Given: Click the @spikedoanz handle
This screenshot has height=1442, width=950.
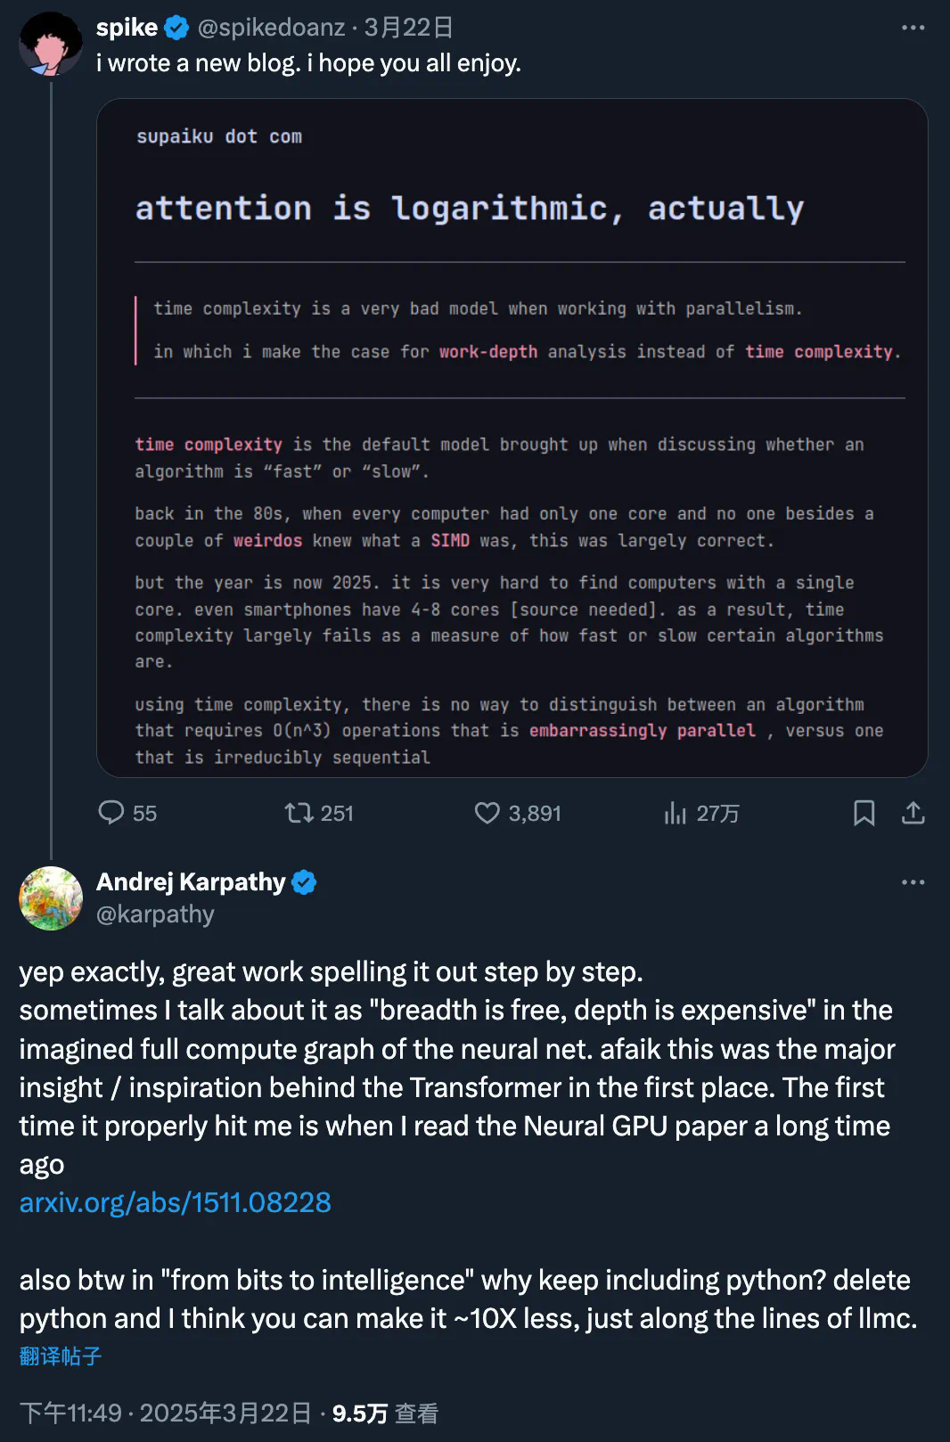Looking at the screenshot, I should click(x=271, y=28).
